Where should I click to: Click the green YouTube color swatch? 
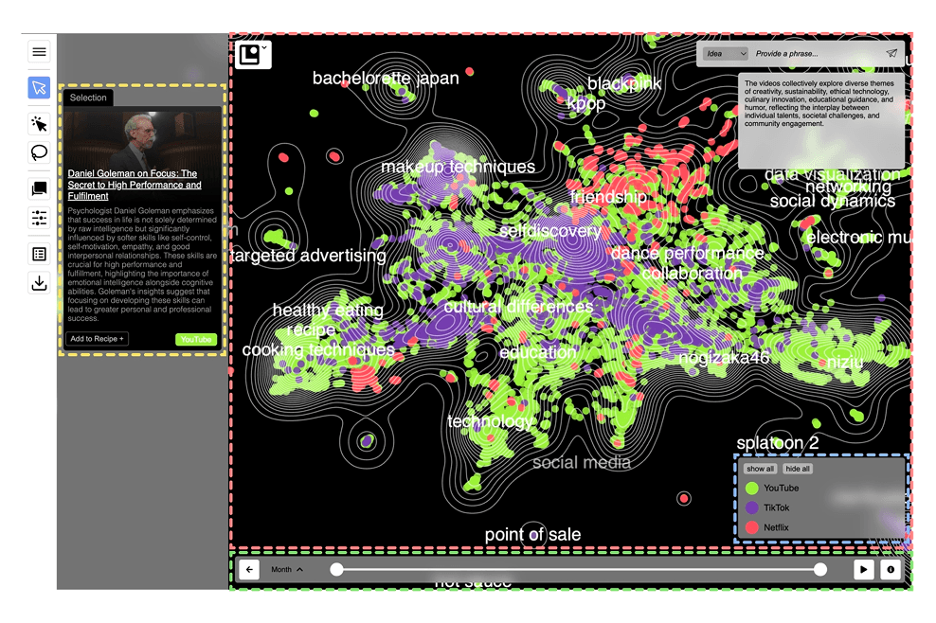click(752, 489)
